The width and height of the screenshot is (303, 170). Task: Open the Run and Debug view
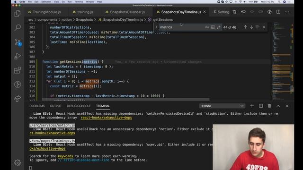18,56
